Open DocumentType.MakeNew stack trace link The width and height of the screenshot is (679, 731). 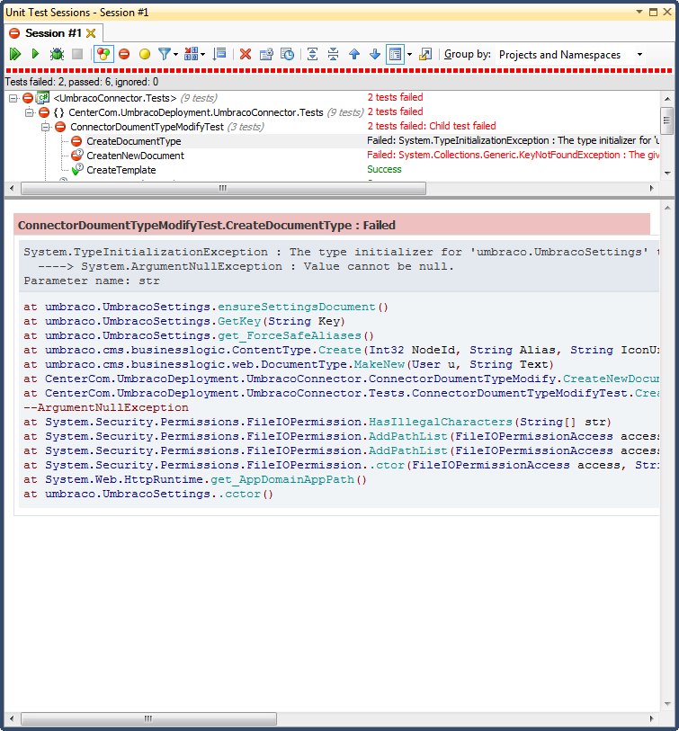(380, 364)
